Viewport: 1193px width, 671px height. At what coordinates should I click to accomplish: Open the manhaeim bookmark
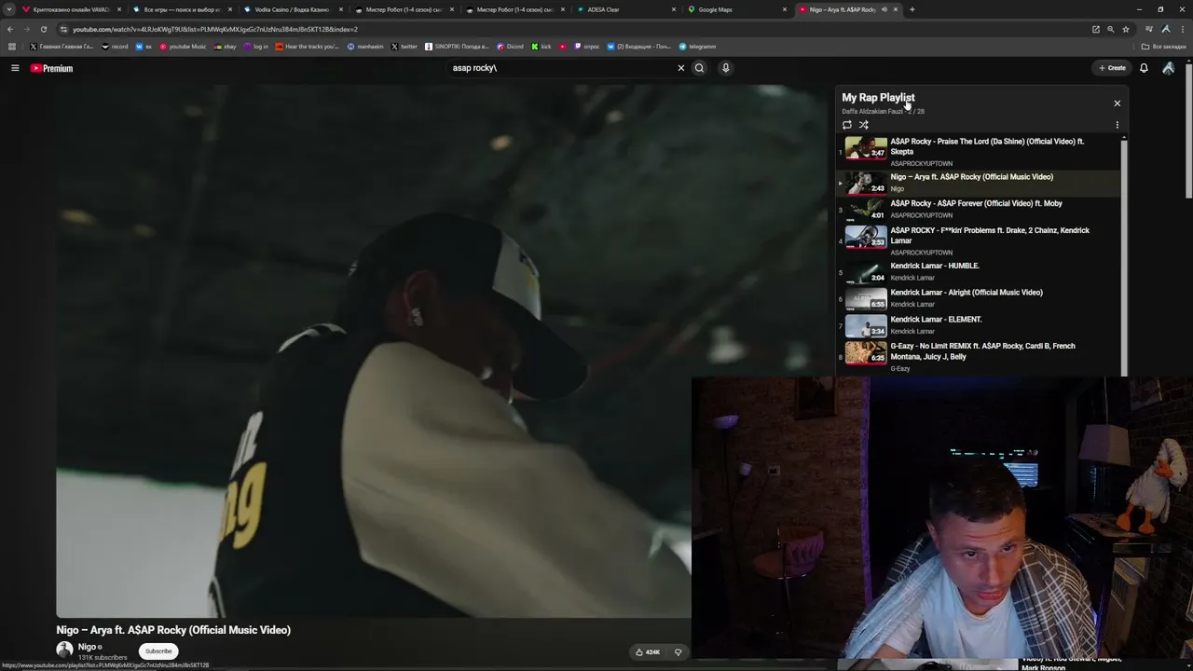tap(364, 47)
